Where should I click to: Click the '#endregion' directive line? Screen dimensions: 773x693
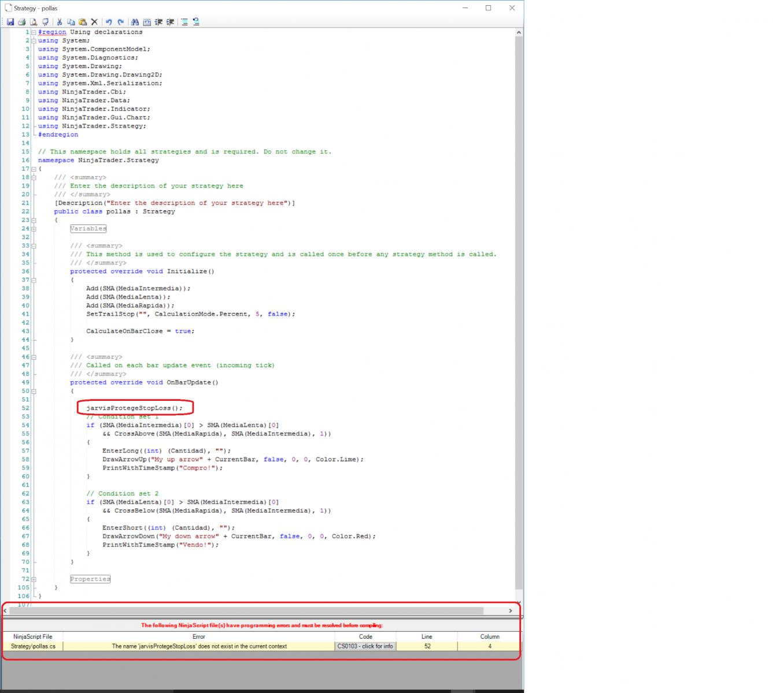[x=58, y=135]
